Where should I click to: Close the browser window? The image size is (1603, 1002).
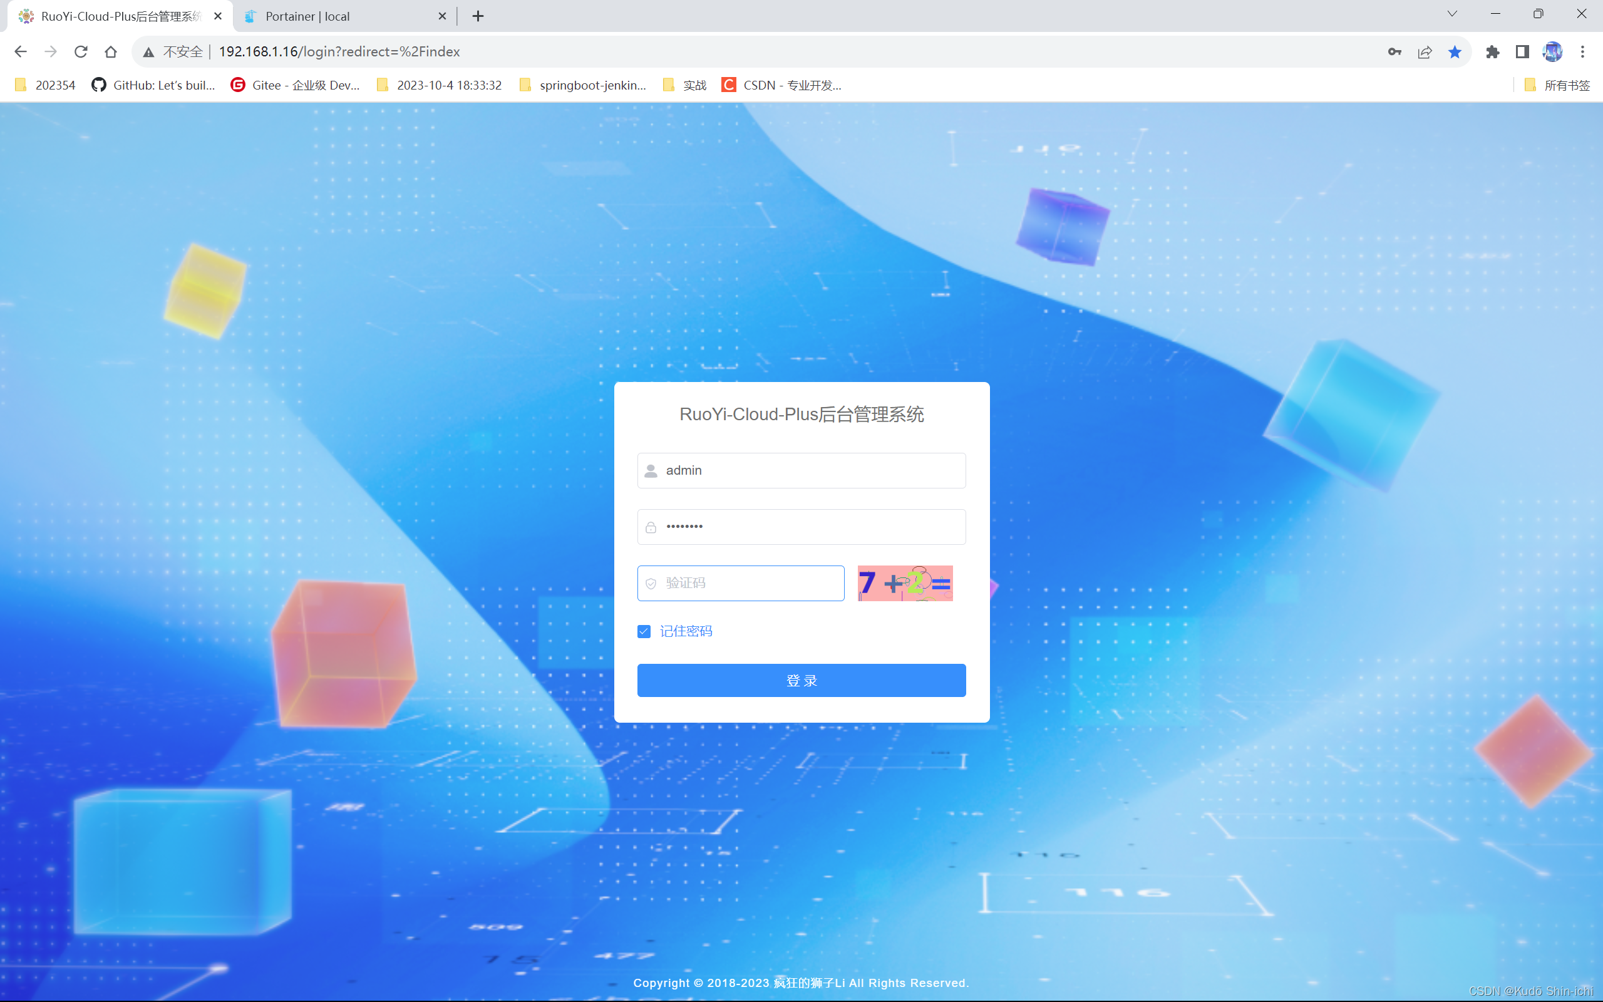tap(1581, 14)
